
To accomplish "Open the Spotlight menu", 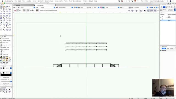I will (x=41, y=1).
